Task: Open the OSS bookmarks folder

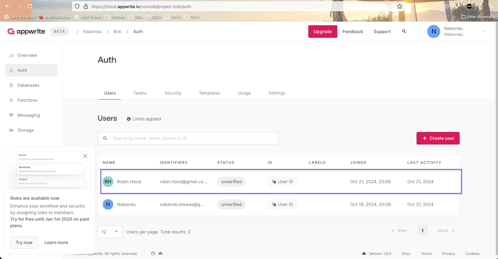Action: (x=135, y=17)
